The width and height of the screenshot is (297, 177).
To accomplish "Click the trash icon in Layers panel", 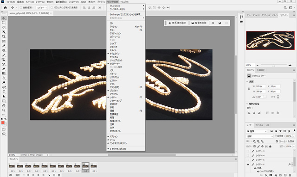I will tap(290, 175).
